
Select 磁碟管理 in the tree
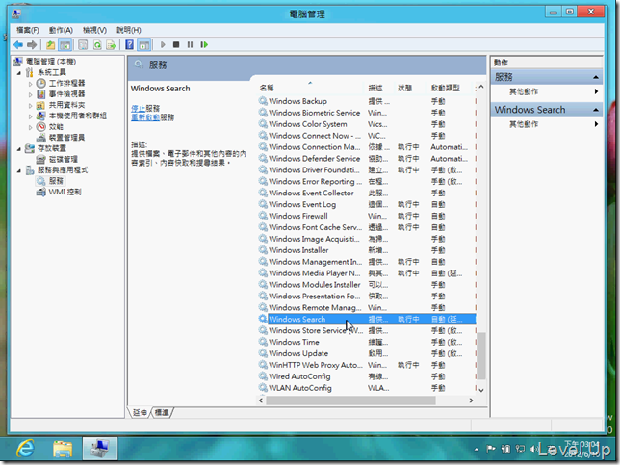(63, 159)
